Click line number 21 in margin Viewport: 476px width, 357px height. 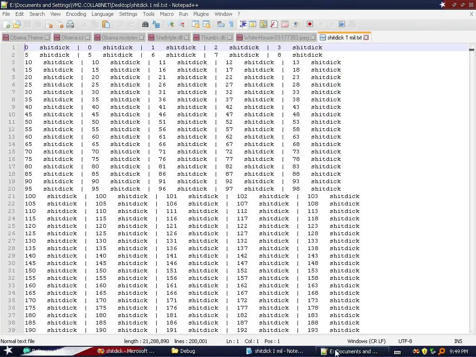11,196
